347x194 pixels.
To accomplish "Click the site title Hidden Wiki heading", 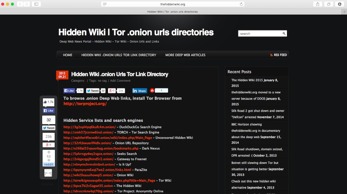I will coord(136,32).
